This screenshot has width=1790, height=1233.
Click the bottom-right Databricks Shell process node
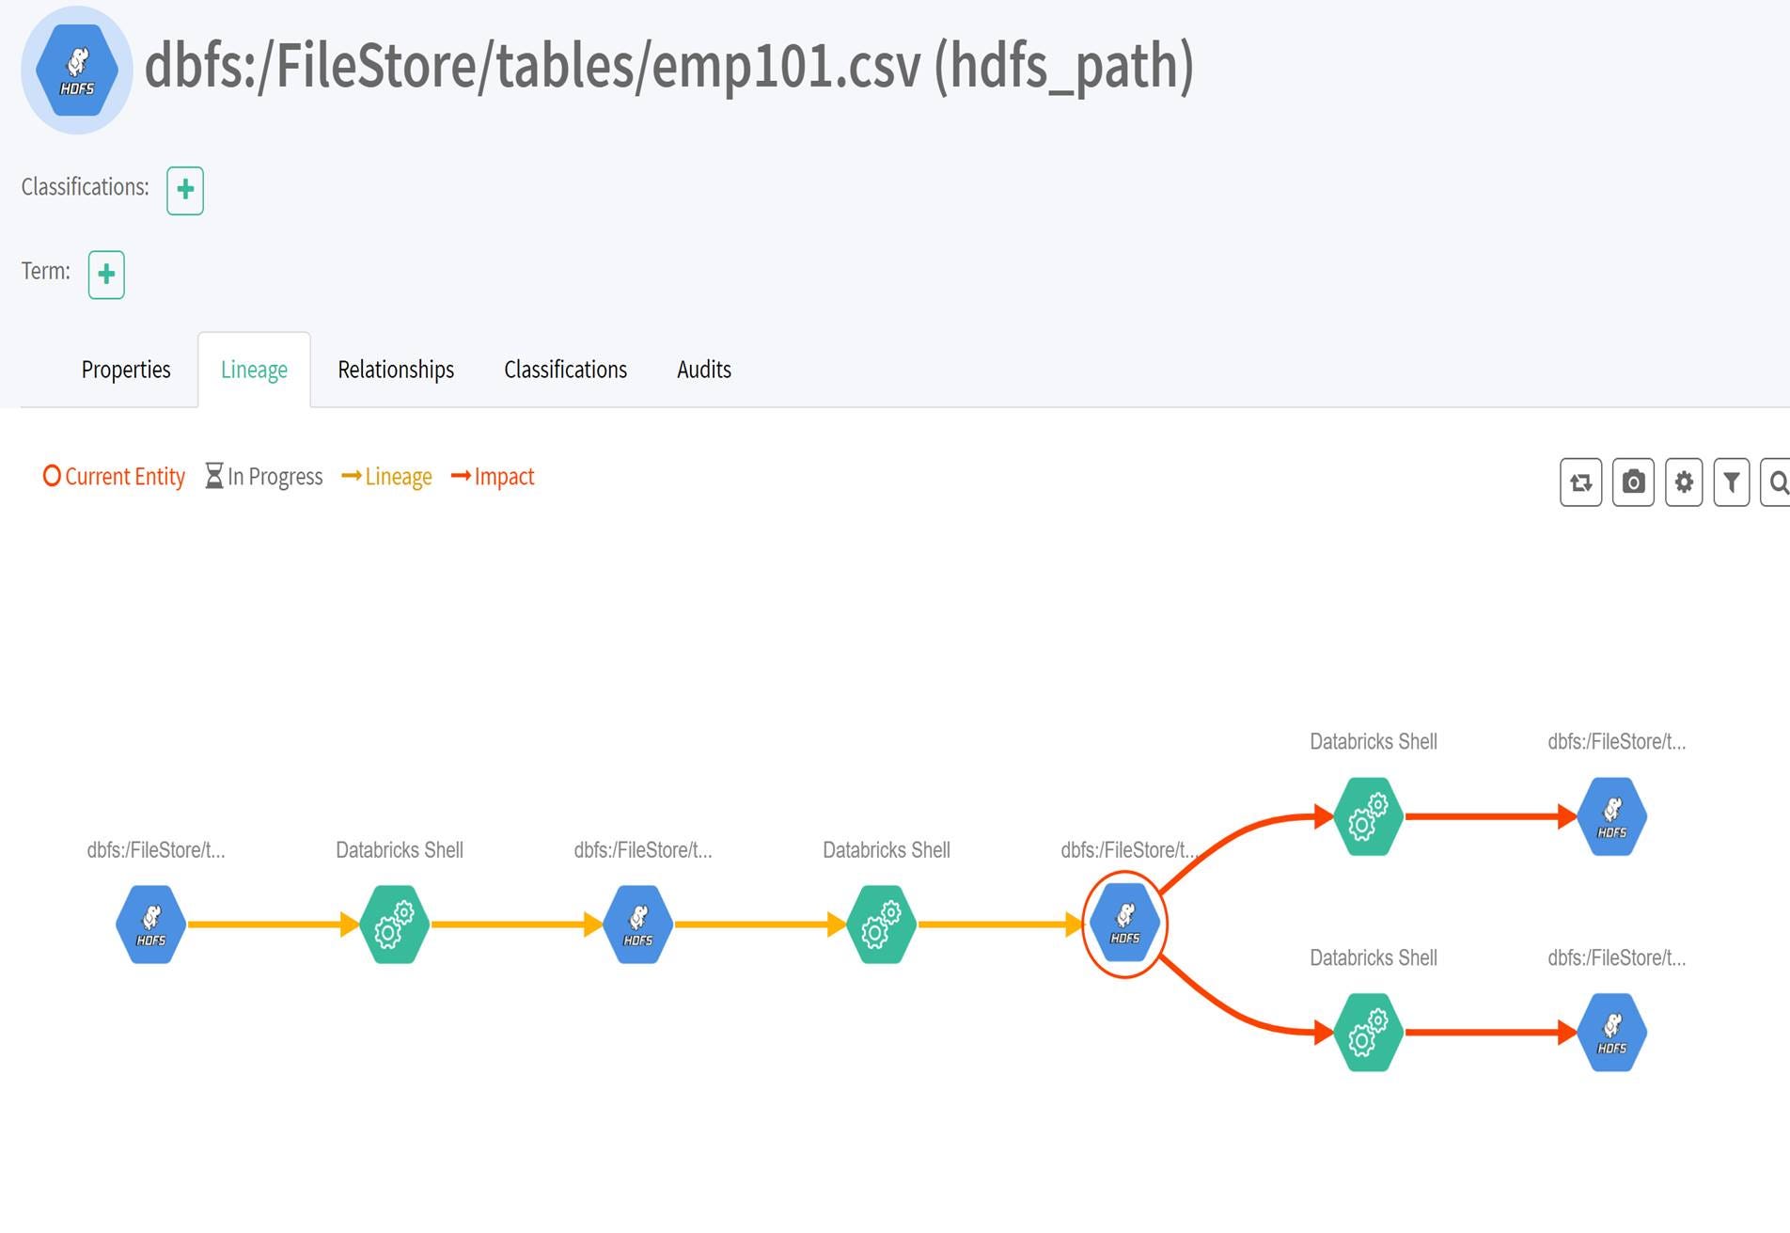pos(1369,1033)
